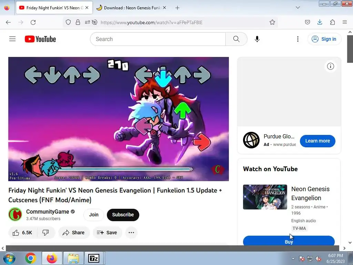Click the Join channel button
This screenshot has width=353, height=265.
point(94,215)
